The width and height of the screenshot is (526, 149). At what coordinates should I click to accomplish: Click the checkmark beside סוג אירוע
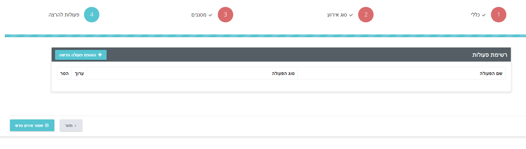tap(351, 15)
